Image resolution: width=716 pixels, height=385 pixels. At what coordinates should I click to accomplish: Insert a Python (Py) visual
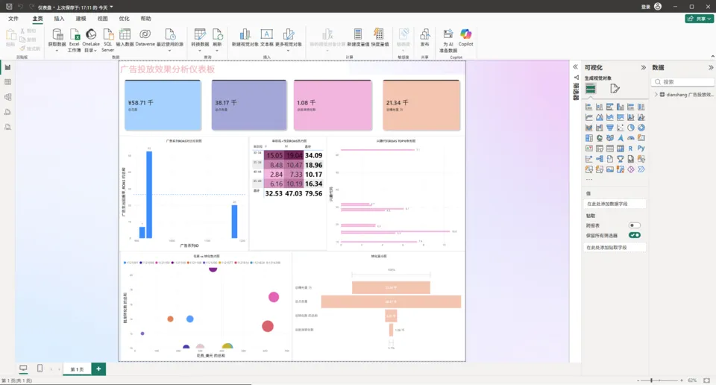641,148
